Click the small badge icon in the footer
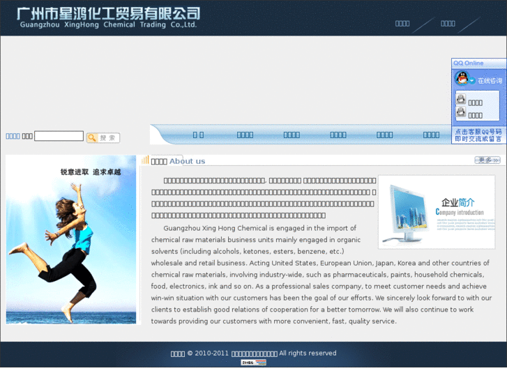This screenshot has height=380, width=507. click(x=253, y=363)
